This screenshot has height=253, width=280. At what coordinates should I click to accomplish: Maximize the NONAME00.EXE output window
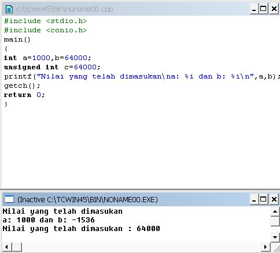click(263, 199)
